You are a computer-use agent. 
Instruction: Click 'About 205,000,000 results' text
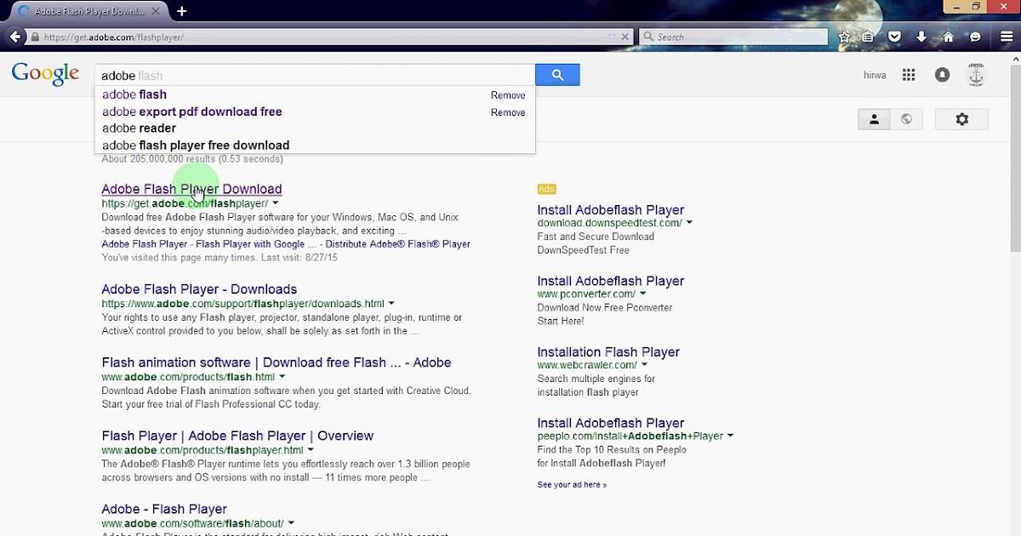(192, 159)
